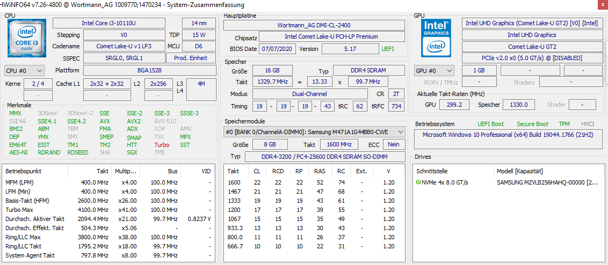Click the SSPEC value SRGL0, SRGL1

(x=124, y=58)
